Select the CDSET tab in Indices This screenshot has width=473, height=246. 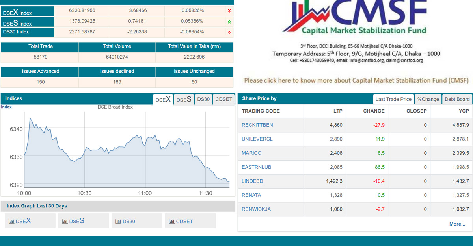224,100
